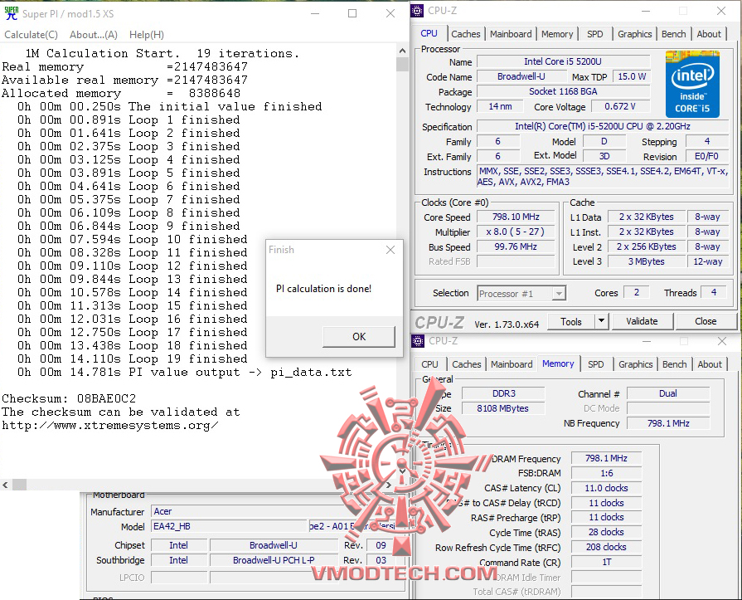Click the CAS# Latency 11.0 clocks value
742x600 pixels.
(x=606, y=488)
